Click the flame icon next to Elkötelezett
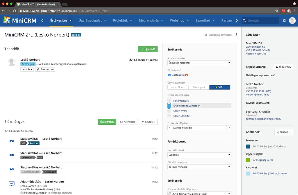Viewport: 298px width, 195px height. pos(187,75)
